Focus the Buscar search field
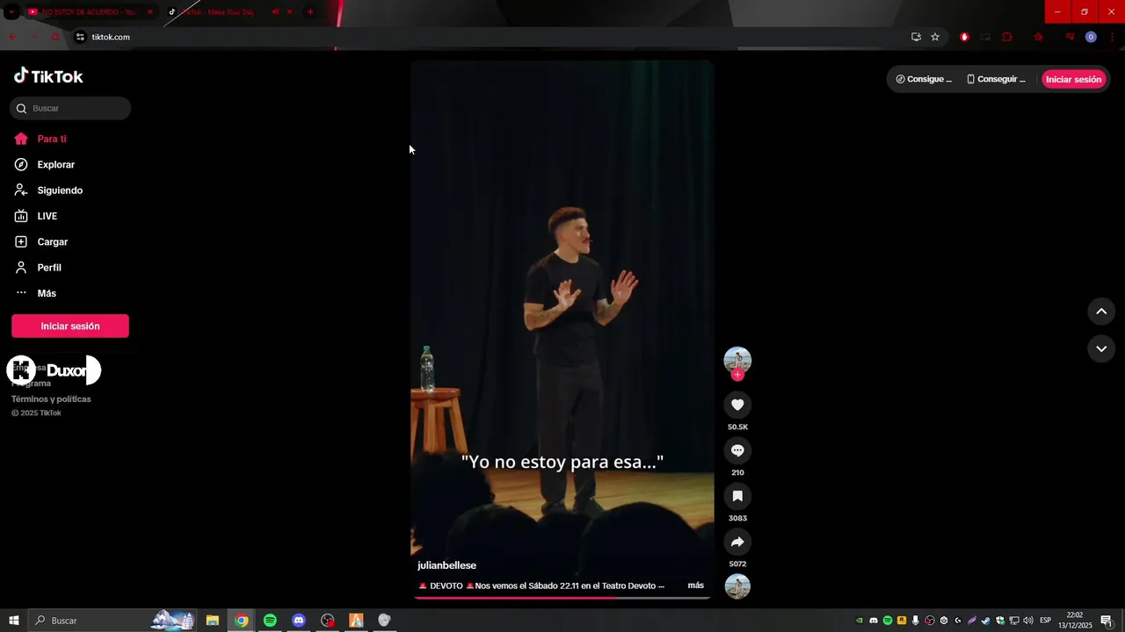The height and width of the screenshot is (632, 1125). coord(70,108)
